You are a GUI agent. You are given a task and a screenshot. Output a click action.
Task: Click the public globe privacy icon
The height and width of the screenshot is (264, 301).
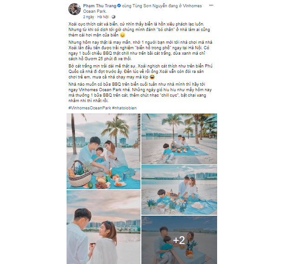click(114, 17)
